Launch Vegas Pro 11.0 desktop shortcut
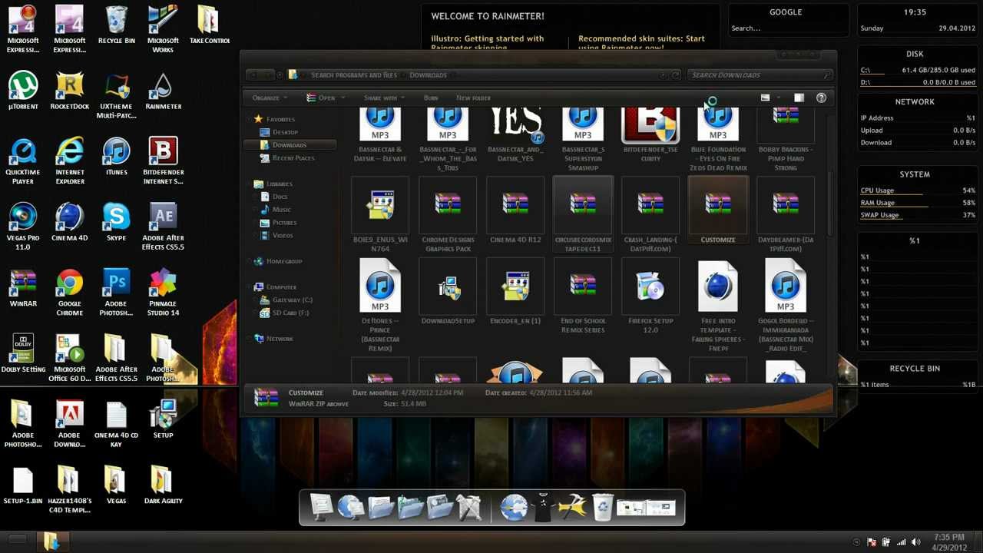This screenshot has width=983, height=553. (23, 227)
